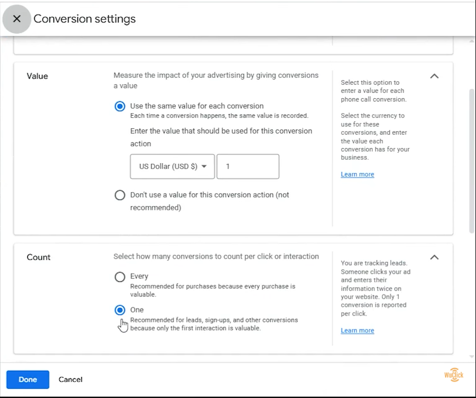Click the Conversion settings title text

(85, 19)
